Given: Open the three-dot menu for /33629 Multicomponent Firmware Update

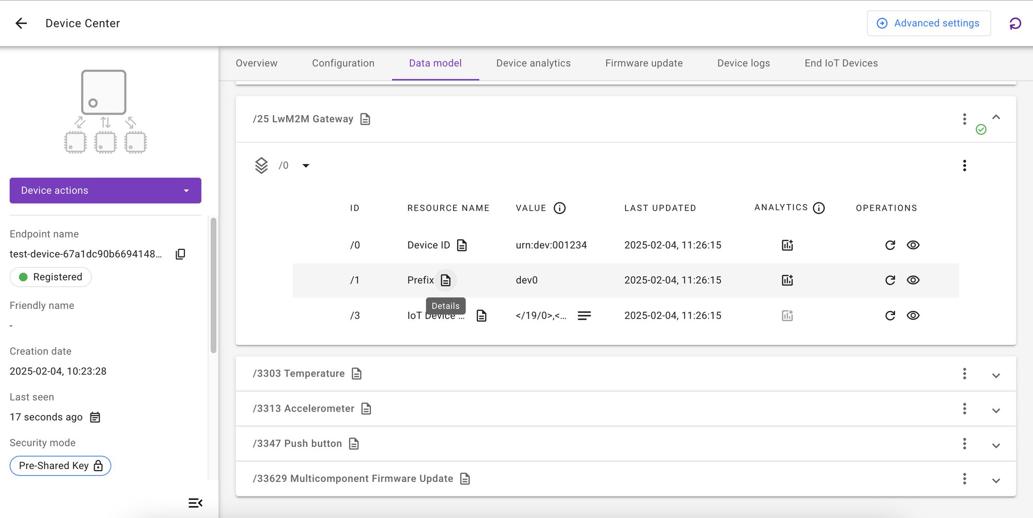Looking at the screenshot, I should (x=964, y=479).
